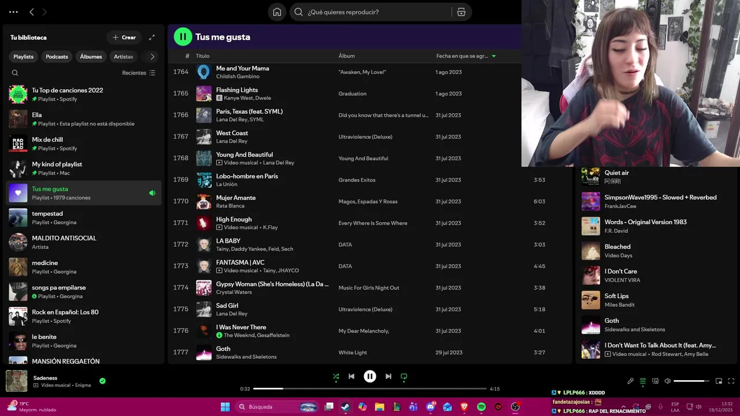Open the connect to device icon
Image resolution: width=740 pixels, height=416 pixels.
coord(655,381)
